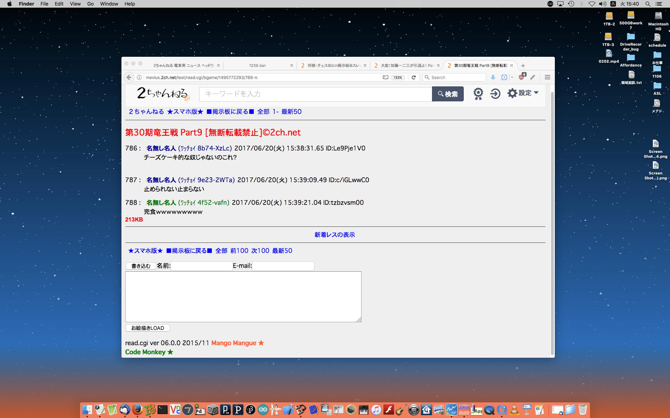Click the 2ch award ribbon icon

[x=478, y=93]
